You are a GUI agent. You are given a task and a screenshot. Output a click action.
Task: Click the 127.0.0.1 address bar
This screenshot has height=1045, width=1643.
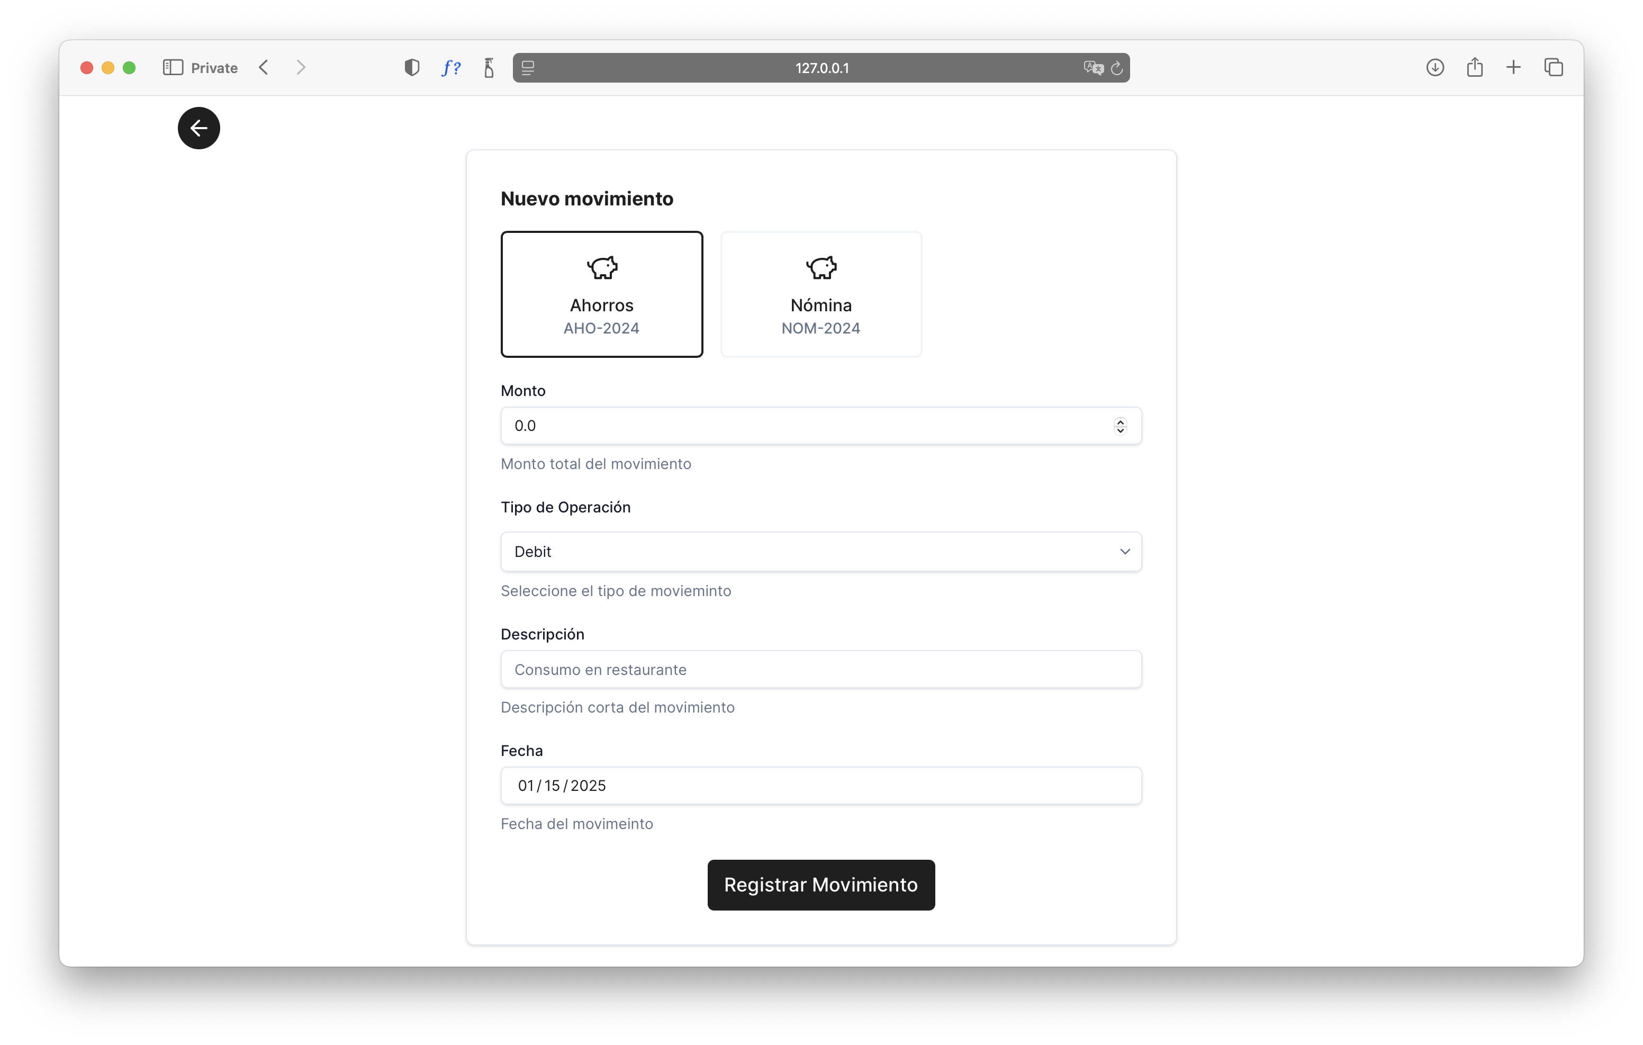click(821, 68)
